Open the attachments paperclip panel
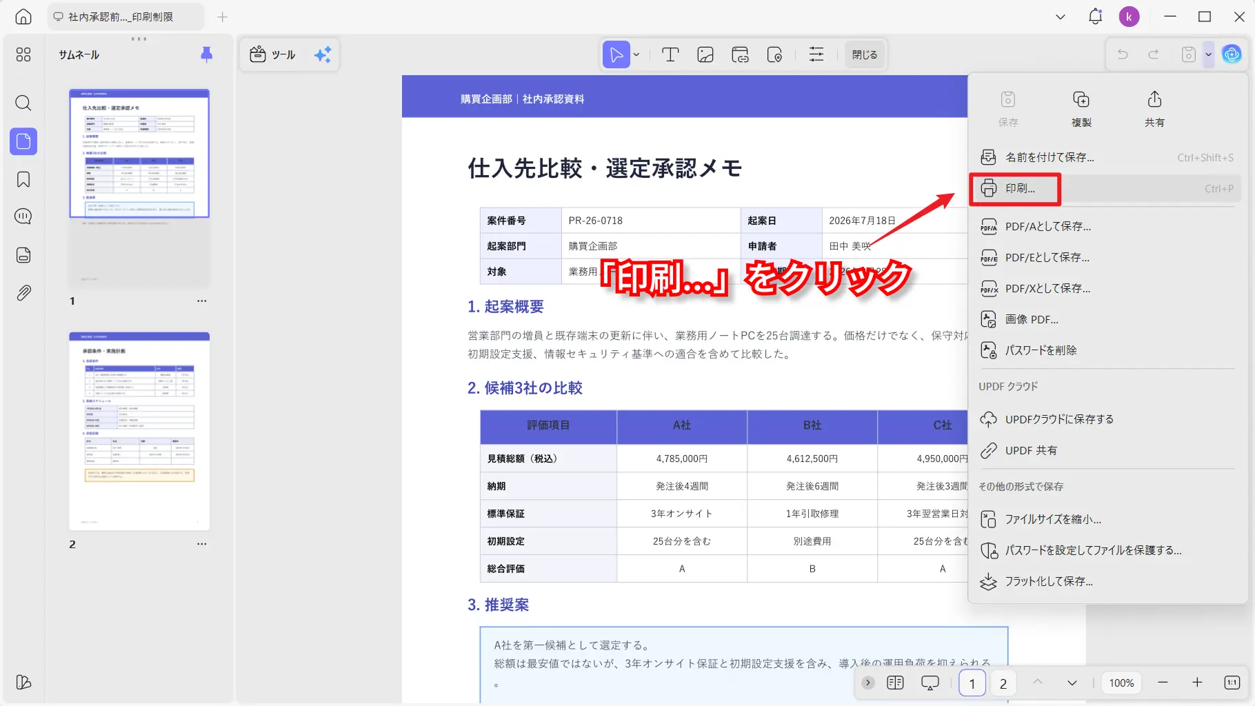The image size is (1255, 706). tap(23, 293)
